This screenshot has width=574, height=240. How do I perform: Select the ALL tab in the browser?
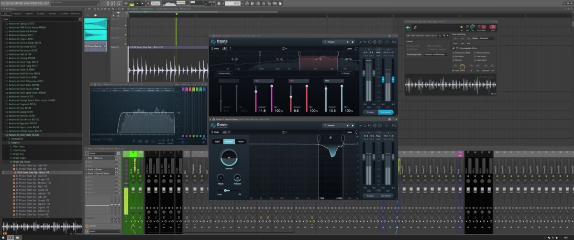[x=6, y=14]
